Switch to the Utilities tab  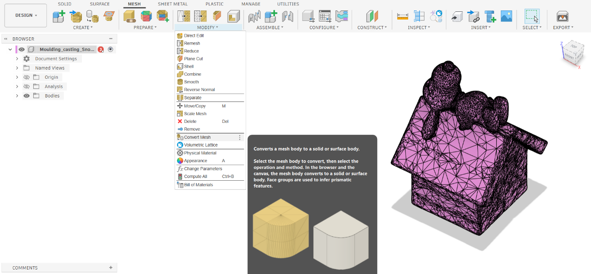[x=288, y=4]
